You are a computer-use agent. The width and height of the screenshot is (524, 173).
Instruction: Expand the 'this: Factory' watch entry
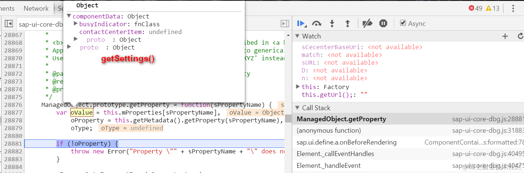[x=298, y=87]
